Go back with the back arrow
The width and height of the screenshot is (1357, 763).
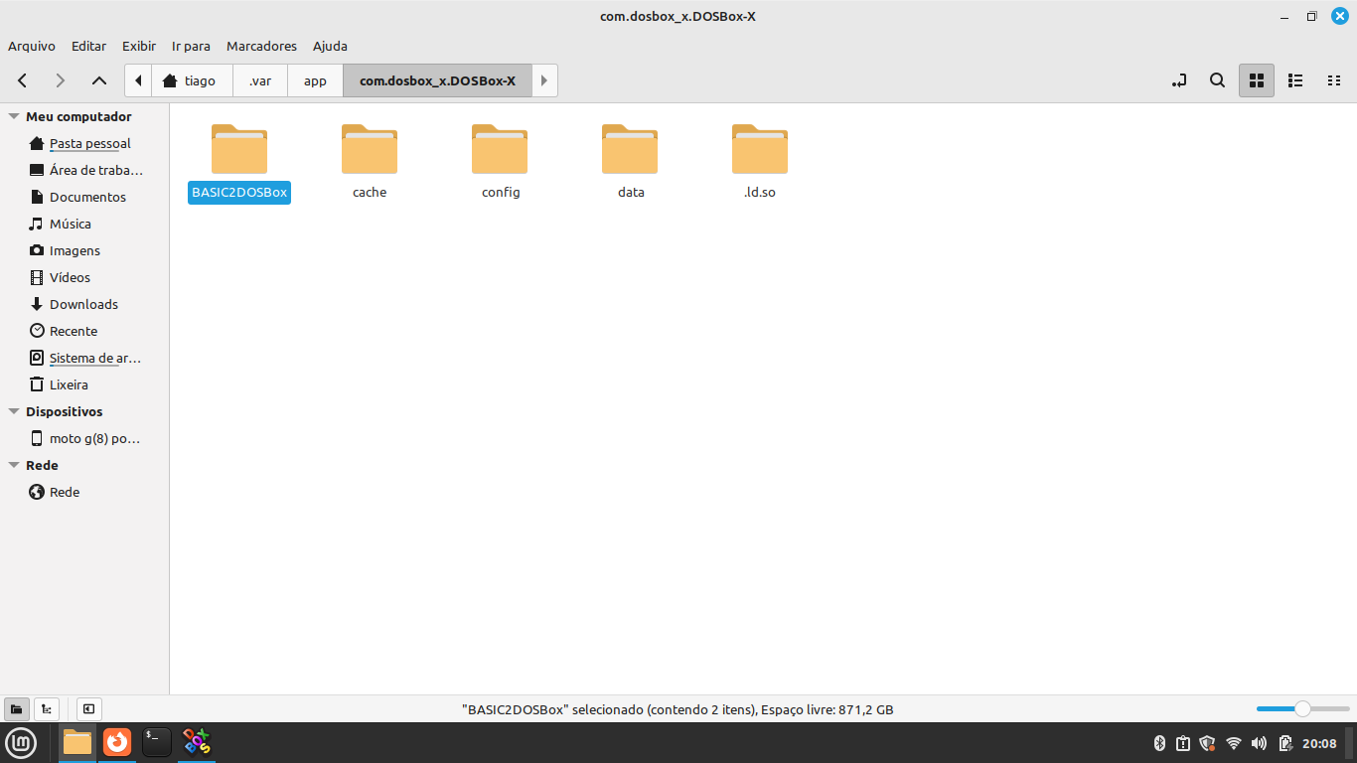23,80
